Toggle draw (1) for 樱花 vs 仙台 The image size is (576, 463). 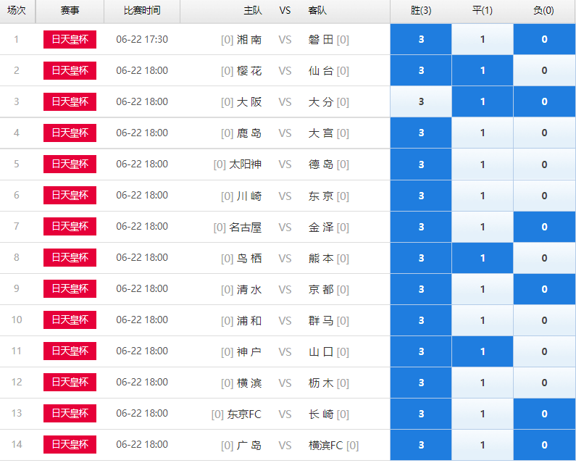pos(483,70)
